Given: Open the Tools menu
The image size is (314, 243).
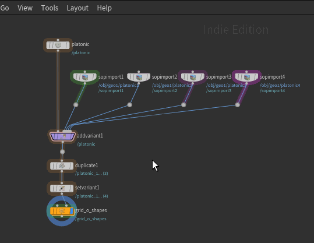Looking at the screenshot, I should tap(50, 8).
